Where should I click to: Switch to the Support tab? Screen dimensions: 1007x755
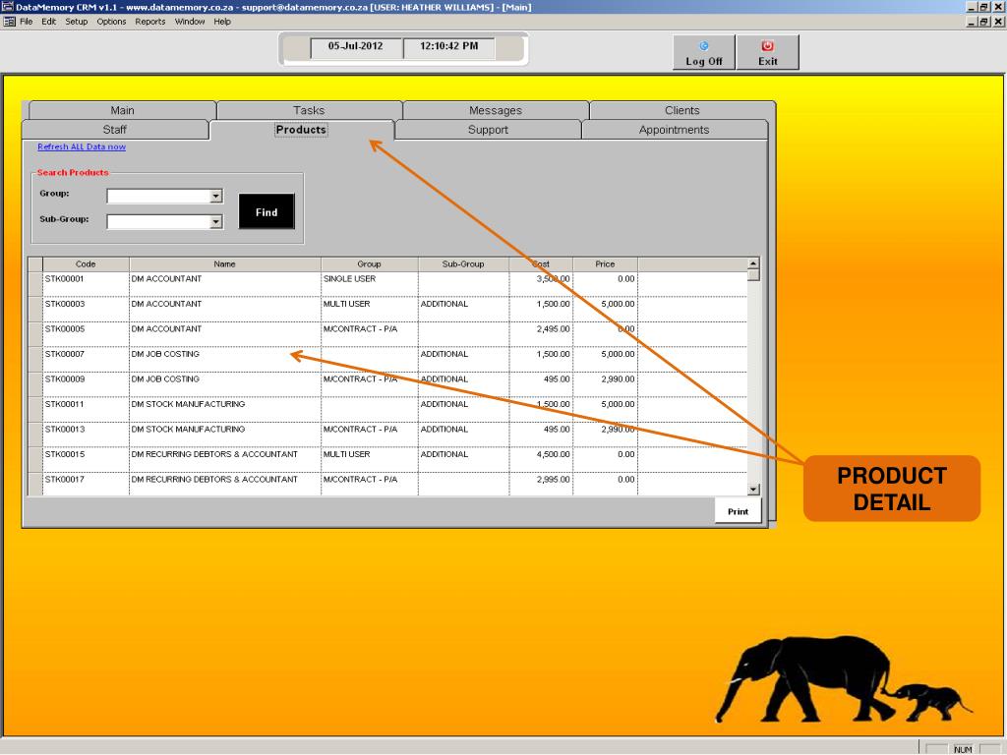point(488,130)
